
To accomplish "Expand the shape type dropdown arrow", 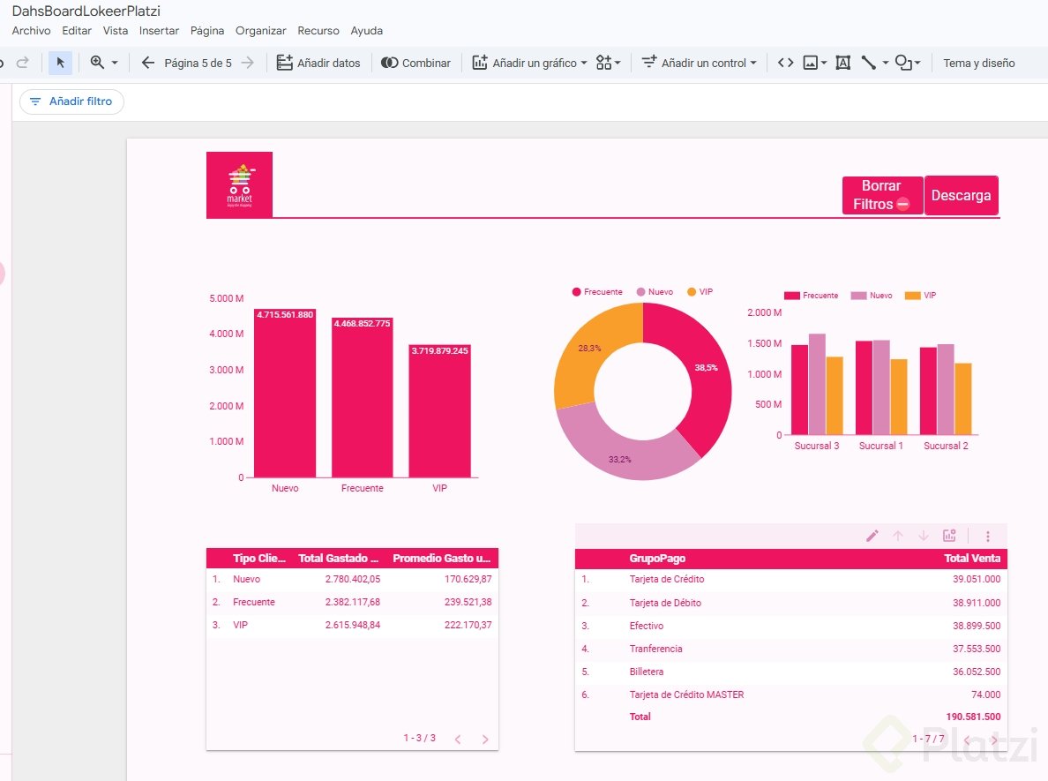I will 917,63.
